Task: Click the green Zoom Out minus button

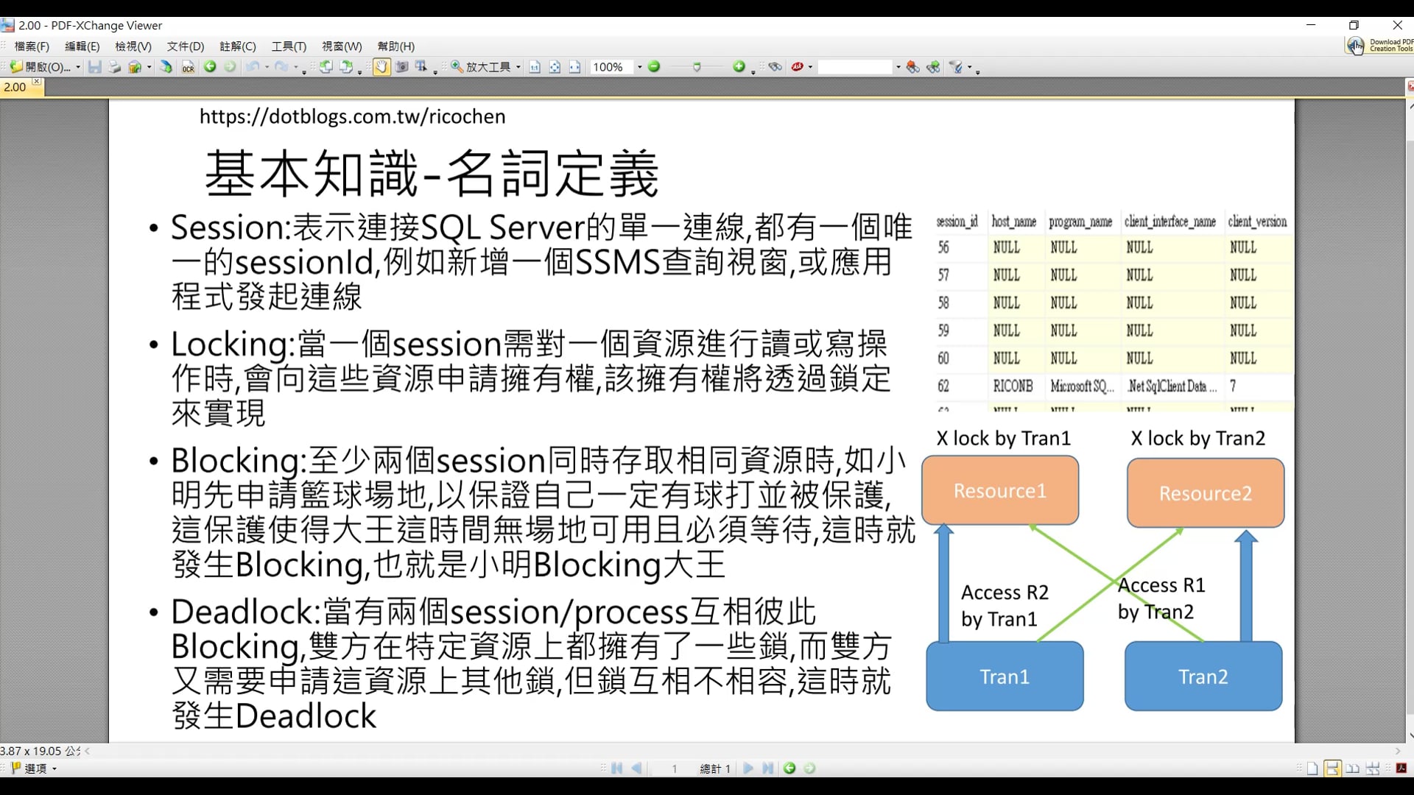Action: [x=654, y=67]
